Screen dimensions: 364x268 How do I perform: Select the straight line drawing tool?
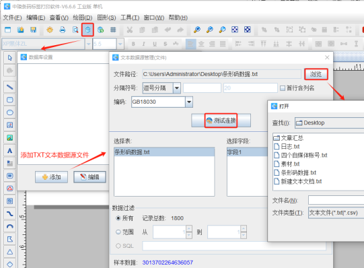point(9,87)
